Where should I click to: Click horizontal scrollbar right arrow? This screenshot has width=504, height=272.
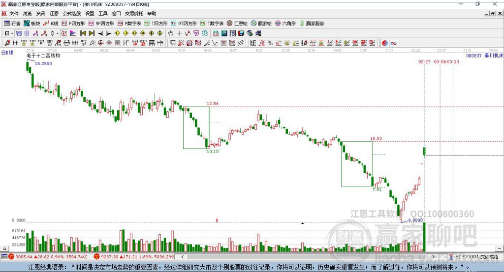pyautogui.click(x=433, y=257)
